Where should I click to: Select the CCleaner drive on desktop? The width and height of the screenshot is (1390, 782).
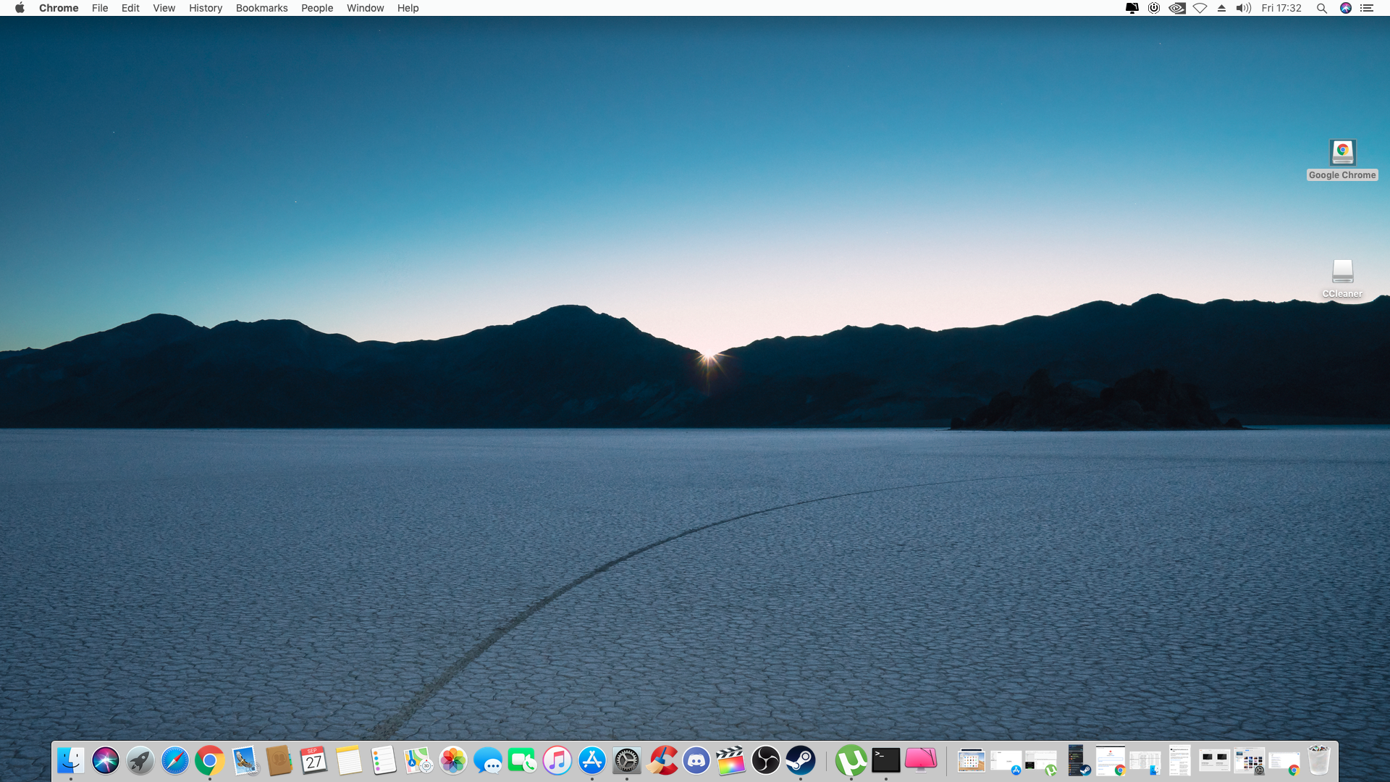tap(1342, 272)
